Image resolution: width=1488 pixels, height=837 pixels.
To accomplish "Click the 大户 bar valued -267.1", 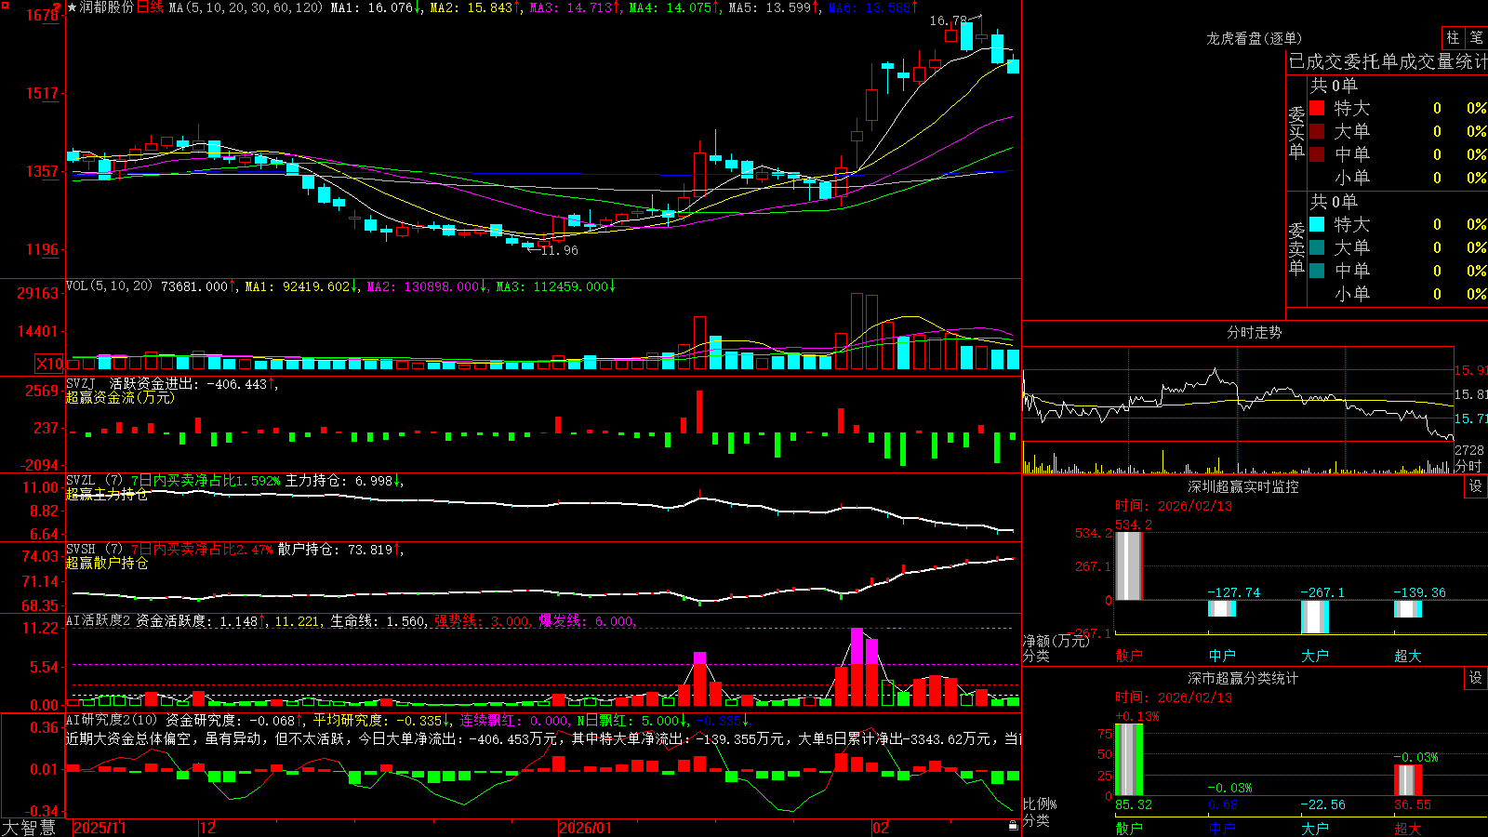I will pos(1315,617).
